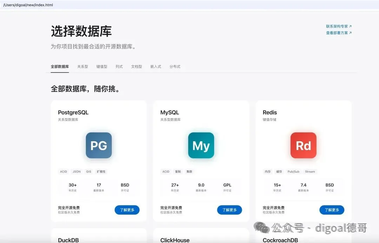Click 了解更多 on the PostgreSQL card
This screenshot has height=243, width=379.
[127, 210]
